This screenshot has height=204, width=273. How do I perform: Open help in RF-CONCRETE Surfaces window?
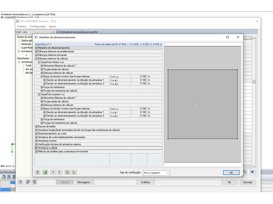pyautogui.click(x=20, y=182)
